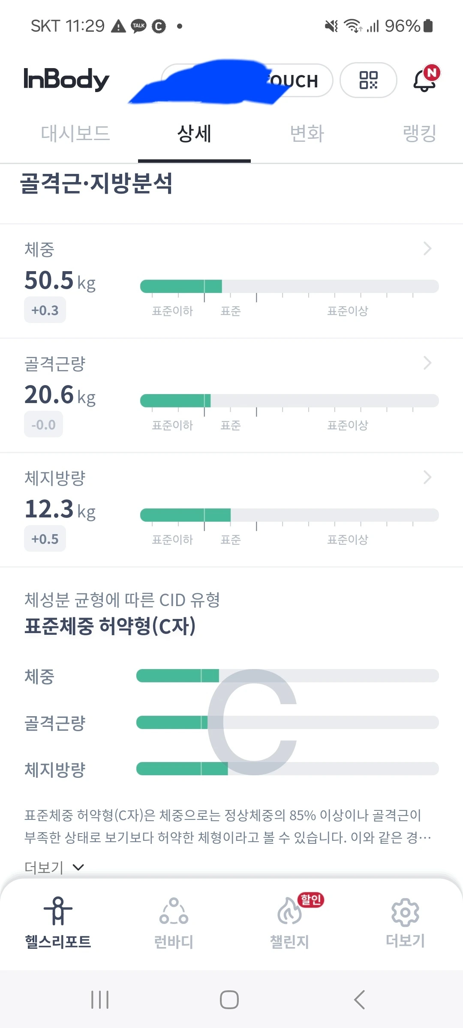
Task: Expand 체지방량 detail chevron
Action: point(427,477)
